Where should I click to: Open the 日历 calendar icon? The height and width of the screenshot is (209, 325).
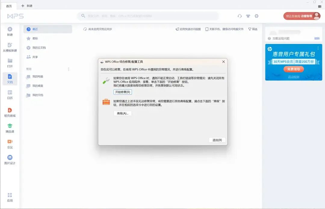[10, 92]
